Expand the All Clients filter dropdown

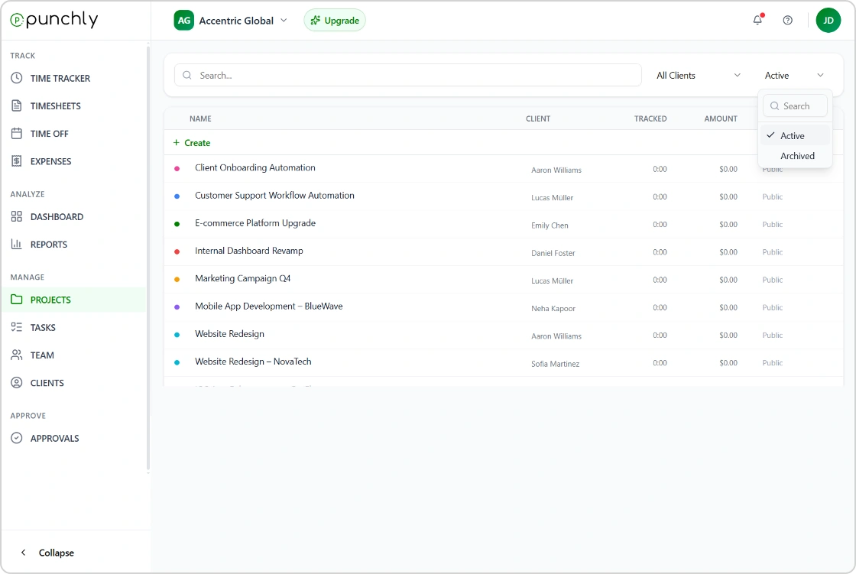point(699,76)
